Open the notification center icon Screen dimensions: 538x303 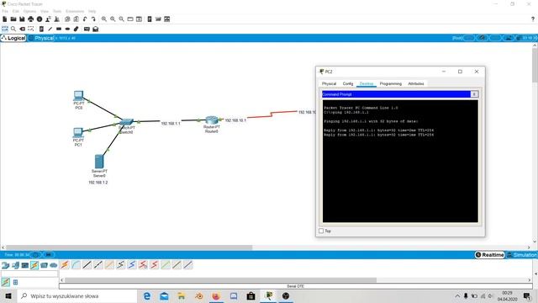point(527,296)
